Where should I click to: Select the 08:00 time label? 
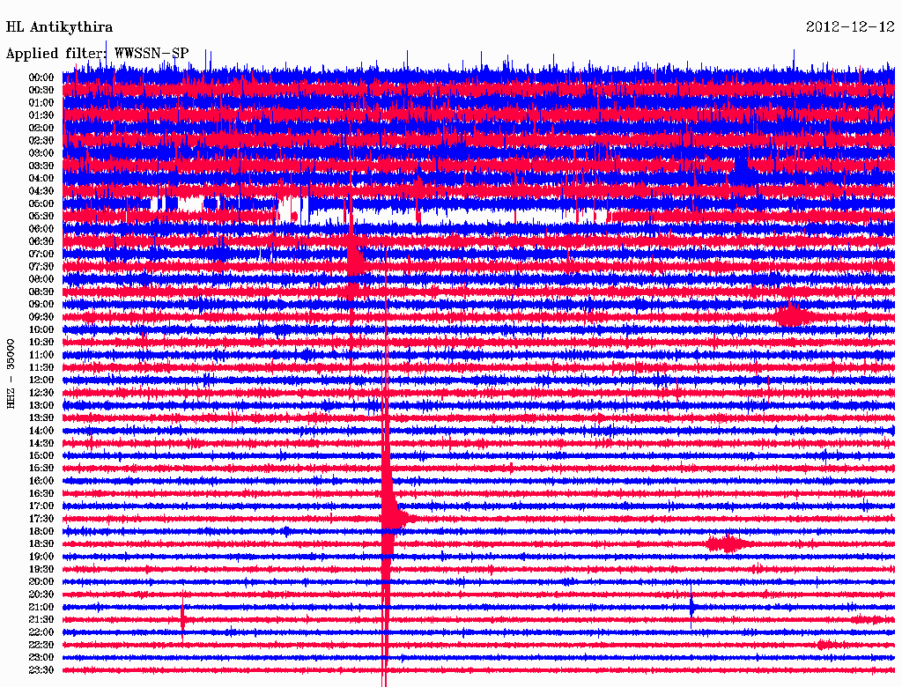tap(41, 279)
